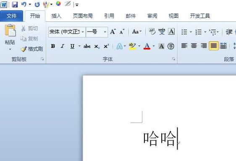
Task: Grow font size with large A
Action: click(113, 32)
